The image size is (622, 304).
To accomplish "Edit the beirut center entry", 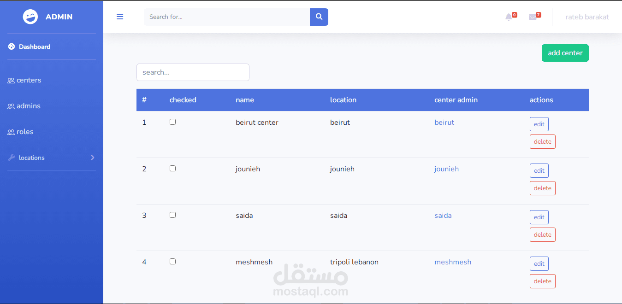I will tap(539, 124).
